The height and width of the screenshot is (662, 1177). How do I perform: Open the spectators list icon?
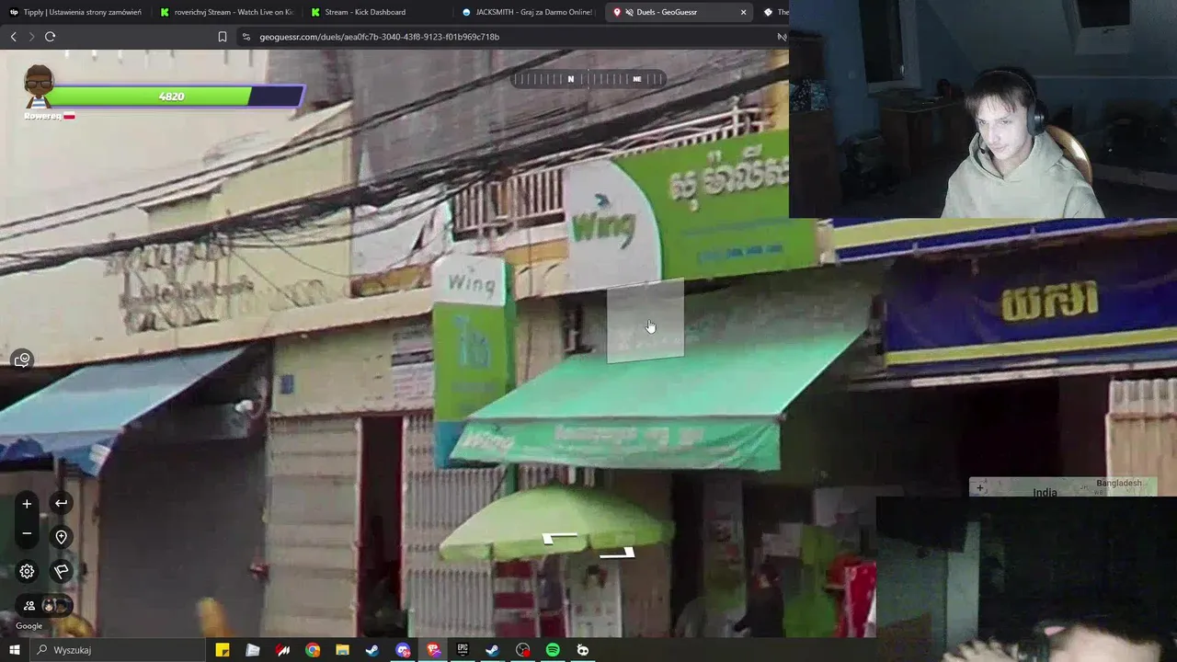tap(43, 605)
